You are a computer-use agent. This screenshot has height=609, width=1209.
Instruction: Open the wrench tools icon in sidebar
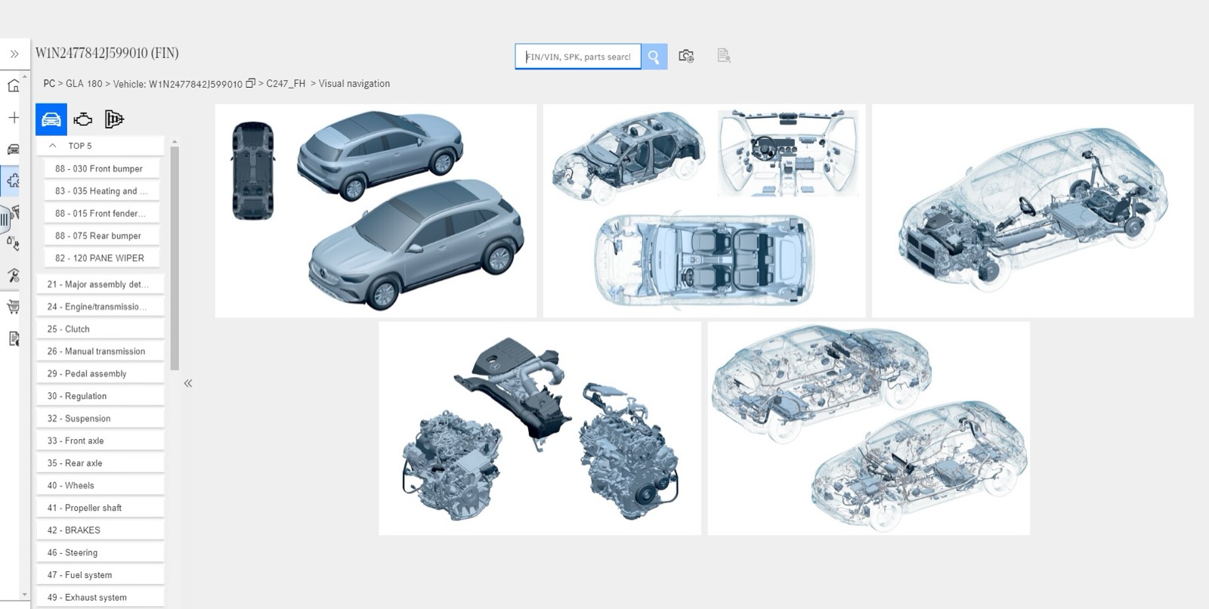click(14, 275)
